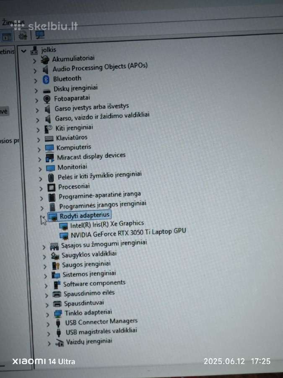Select the Akumuliatoriai row
The width and height of the screenshot is (283, 378).
pos(73,58)
